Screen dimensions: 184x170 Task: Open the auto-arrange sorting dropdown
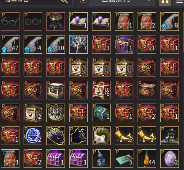pos(122,1)
